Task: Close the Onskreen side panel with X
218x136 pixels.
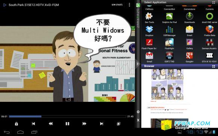Action: [138, 120]
